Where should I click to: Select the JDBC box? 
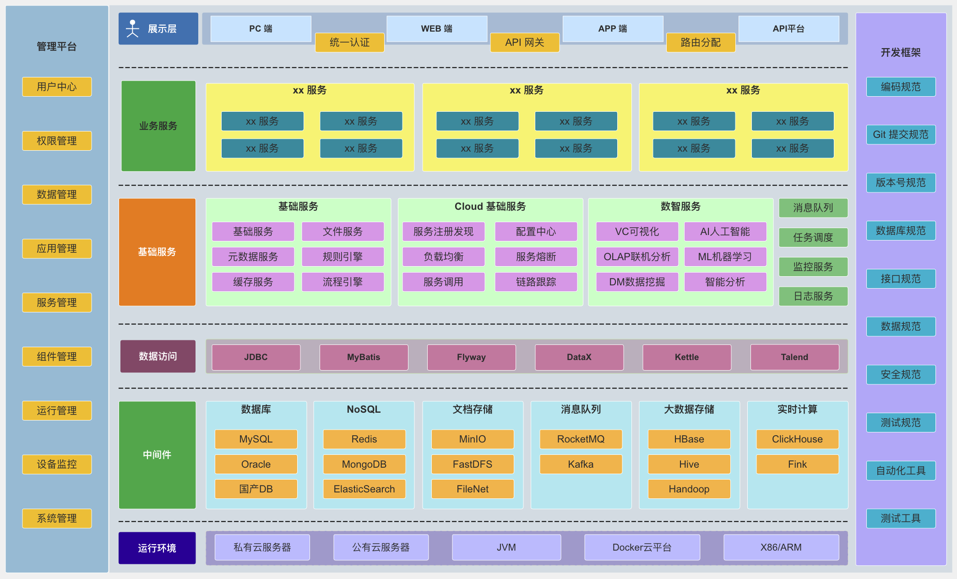coord(256,357)
